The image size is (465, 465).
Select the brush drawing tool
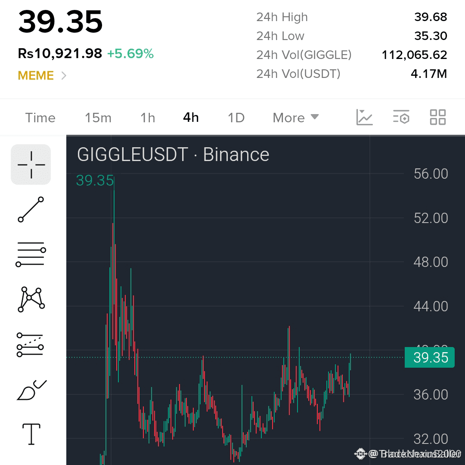[32, 390]
